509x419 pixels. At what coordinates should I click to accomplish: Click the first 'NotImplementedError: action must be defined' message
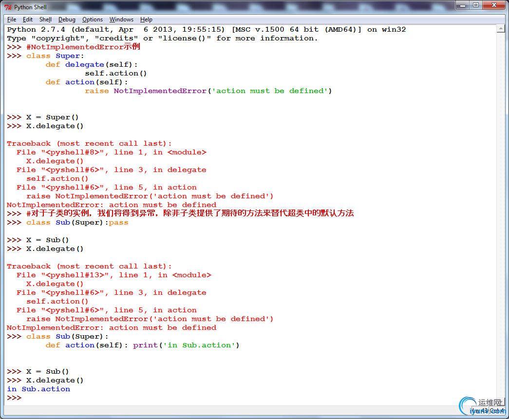(112, 205)
